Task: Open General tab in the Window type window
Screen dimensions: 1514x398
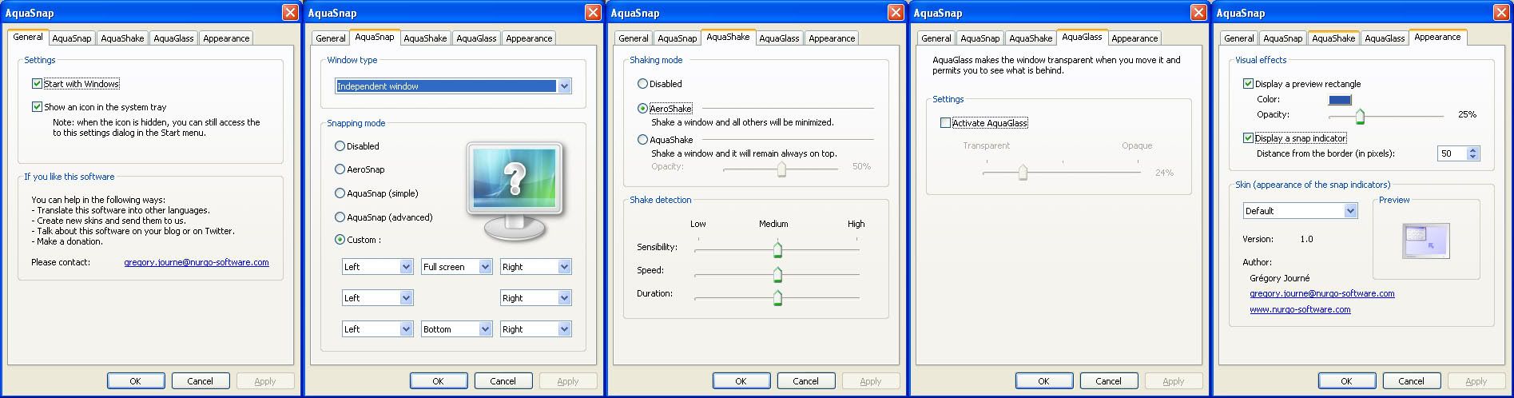Action: 330,38
